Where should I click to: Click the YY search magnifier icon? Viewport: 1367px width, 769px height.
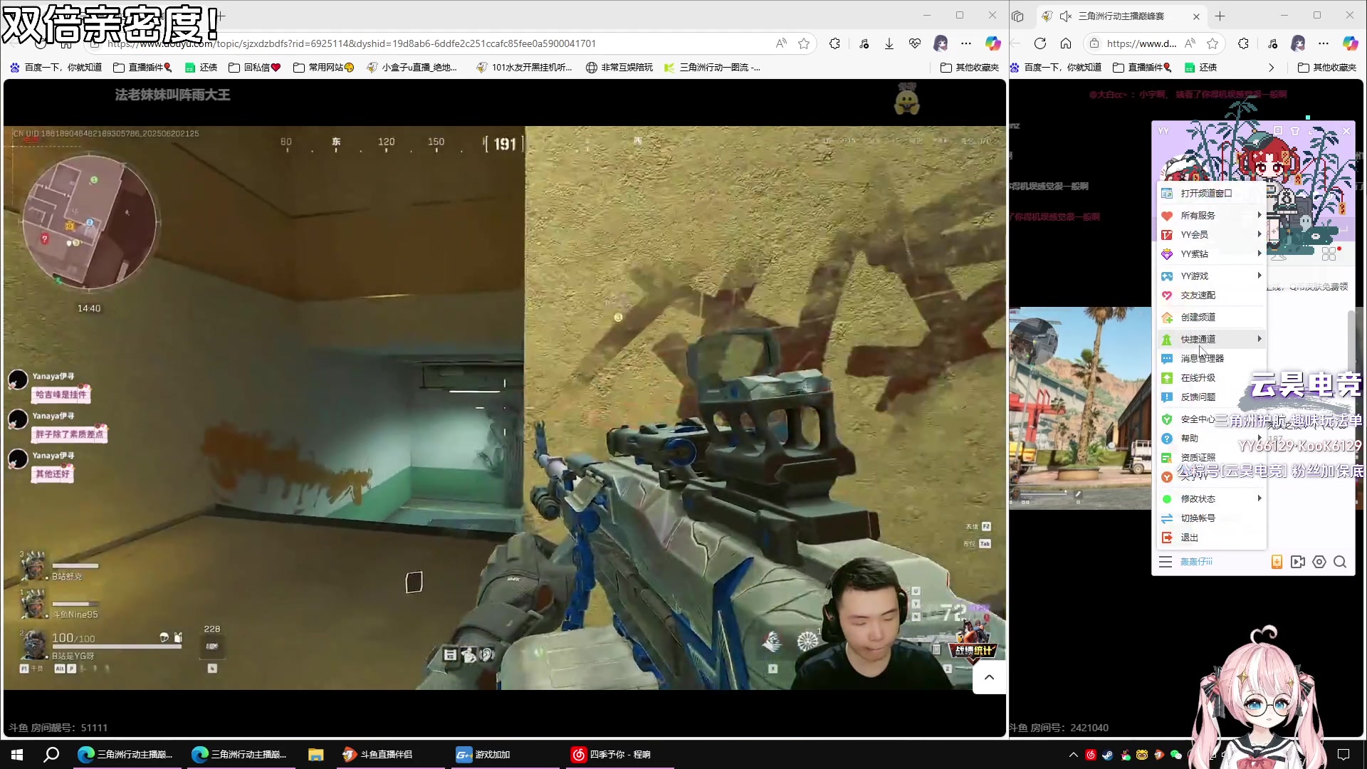1340,562
